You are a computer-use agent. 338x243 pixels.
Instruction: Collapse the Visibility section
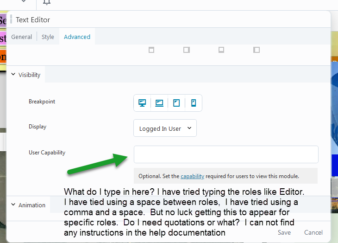click(26, 75)
